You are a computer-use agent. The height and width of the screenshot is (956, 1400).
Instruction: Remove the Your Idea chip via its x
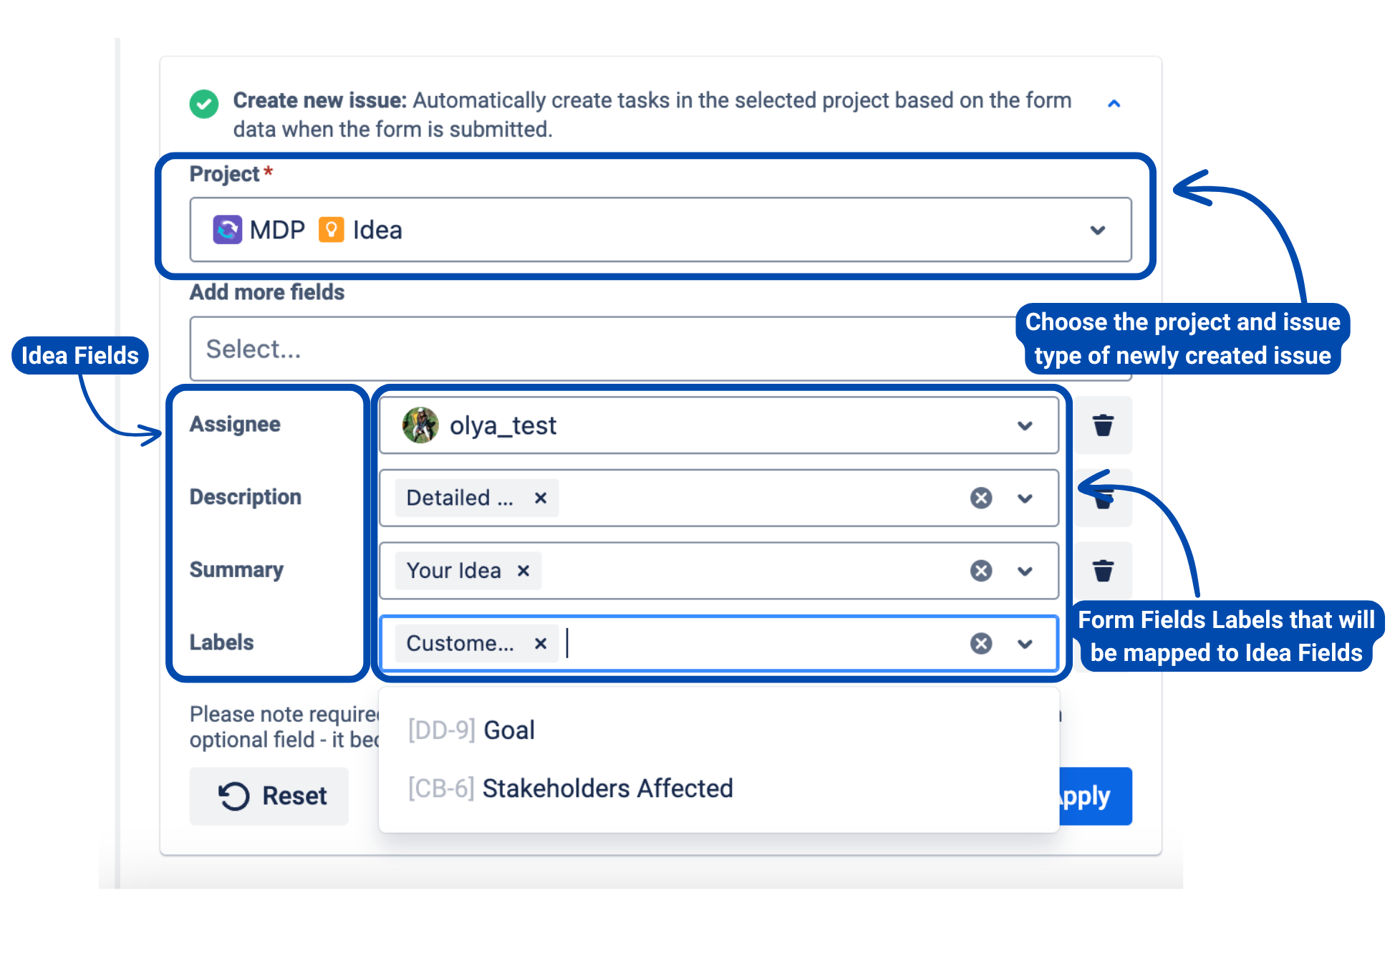[x=522, y=571]
